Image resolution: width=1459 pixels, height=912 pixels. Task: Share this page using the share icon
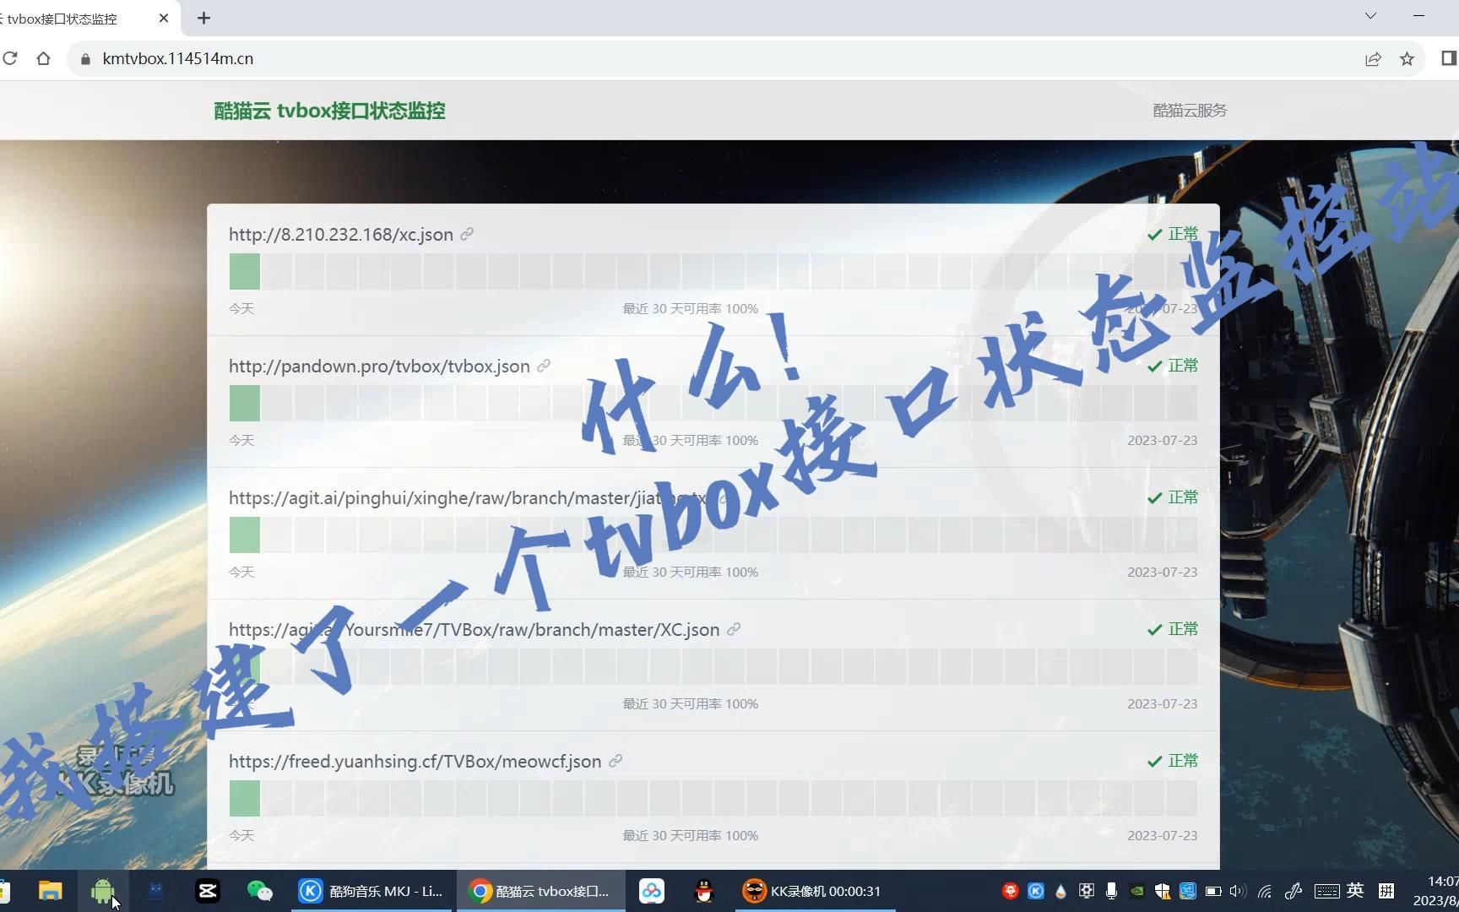[1373, 58]
